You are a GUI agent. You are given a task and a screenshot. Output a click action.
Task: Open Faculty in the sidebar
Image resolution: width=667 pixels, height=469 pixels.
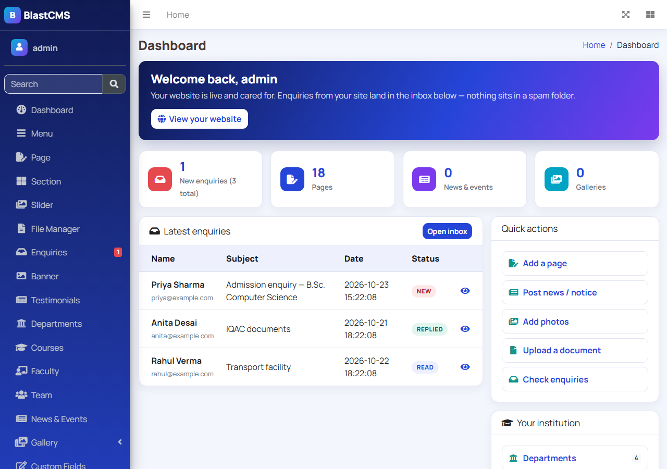point(65,371)
